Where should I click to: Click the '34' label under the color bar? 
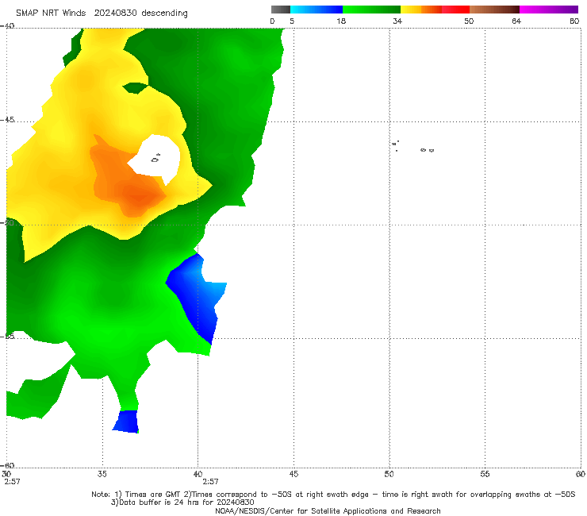(397, 21)
